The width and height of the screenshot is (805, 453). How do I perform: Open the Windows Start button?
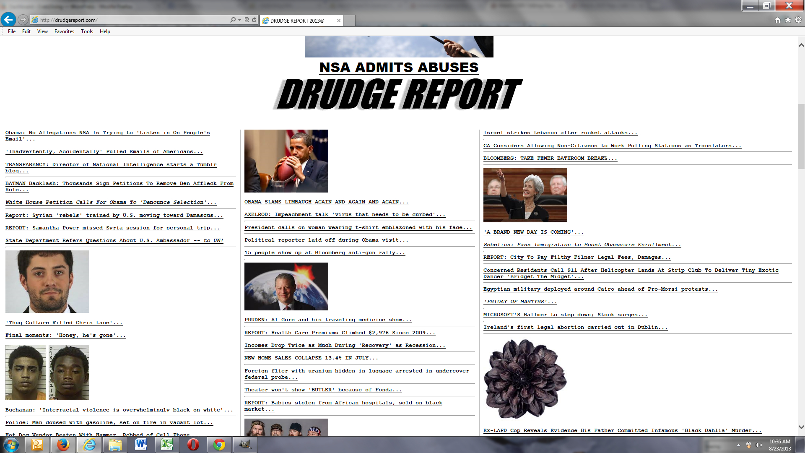point(11,445)
